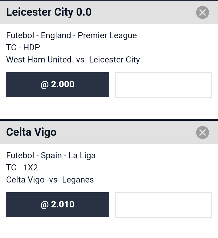The height and width of the screenshot is (238, 218).
Task: Click Futebol - England - Premier League text
Action: [71, 35]
